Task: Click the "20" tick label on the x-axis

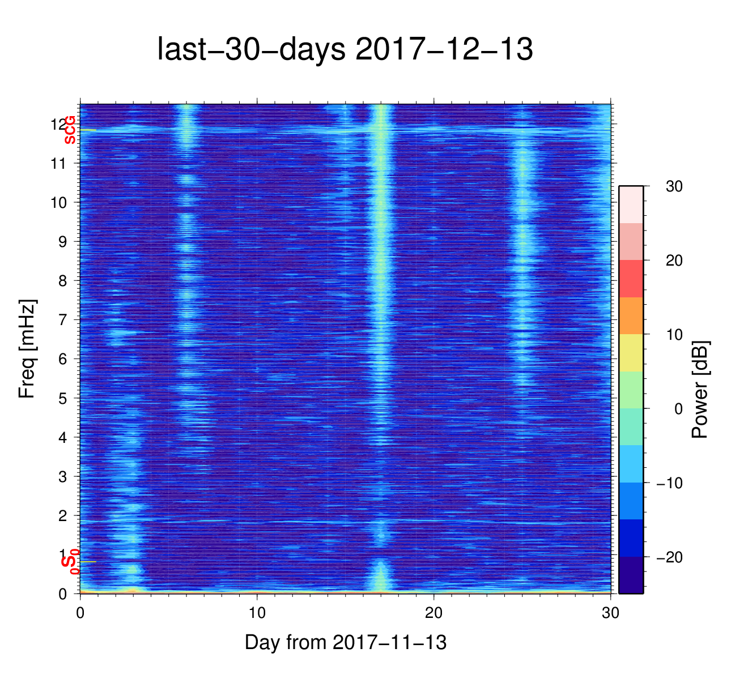Action: 433,613
